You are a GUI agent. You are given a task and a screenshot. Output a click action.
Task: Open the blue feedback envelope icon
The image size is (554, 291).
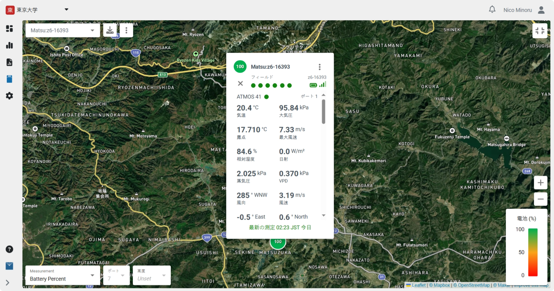click(9, 266)
